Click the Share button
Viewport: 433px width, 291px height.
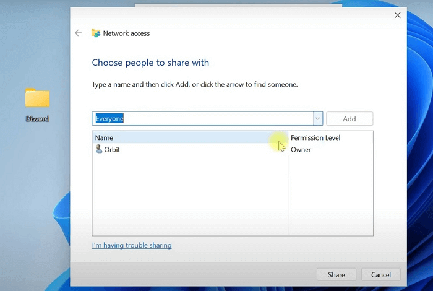(336, 274)
